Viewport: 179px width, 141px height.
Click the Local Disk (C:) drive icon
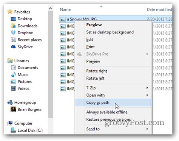[13, 130]
